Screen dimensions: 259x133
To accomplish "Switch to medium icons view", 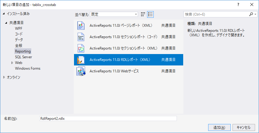I will (x=143, y=14).
